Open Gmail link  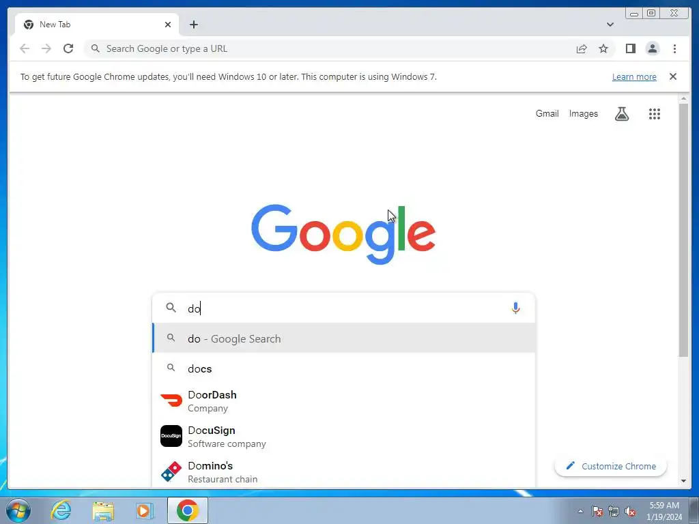(547, 114)
